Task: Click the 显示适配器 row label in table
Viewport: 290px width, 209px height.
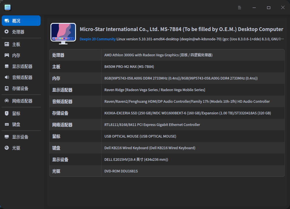Action: tap(62, 90)
